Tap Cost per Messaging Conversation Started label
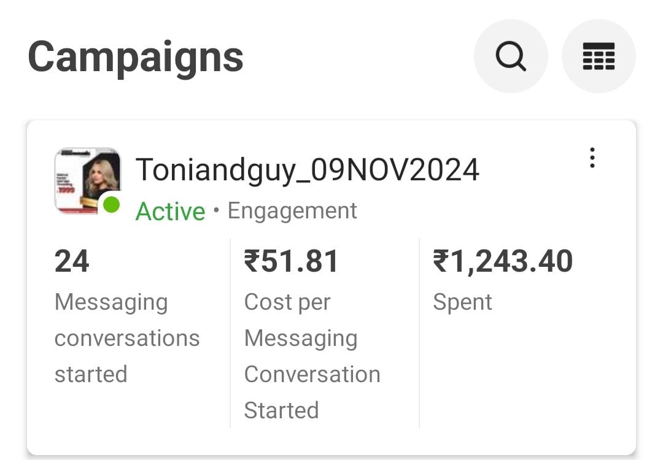This screenshot has height=460, width=663. 312,356
